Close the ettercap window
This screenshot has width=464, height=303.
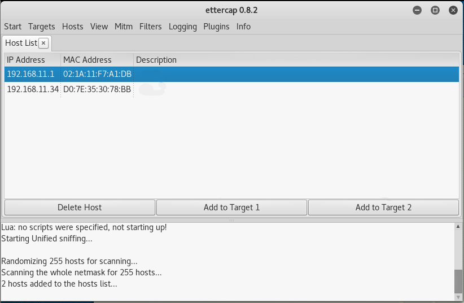[x=453, y=10]
